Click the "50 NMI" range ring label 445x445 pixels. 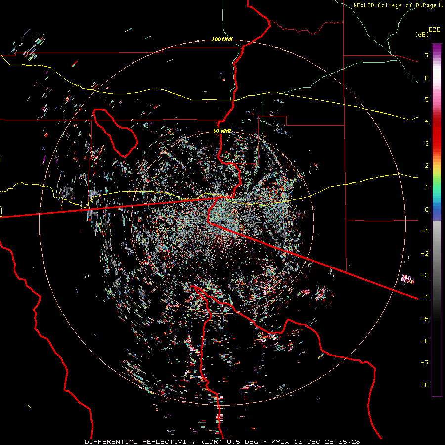click(222, 131)
